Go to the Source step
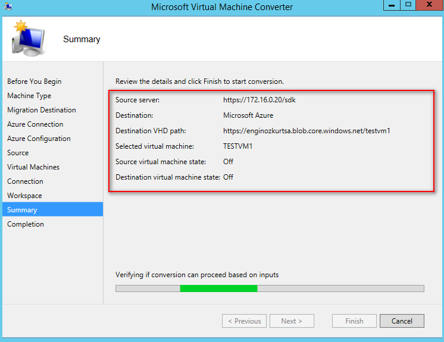The width and height of the screenshot is (444, 342). [18, 153]
